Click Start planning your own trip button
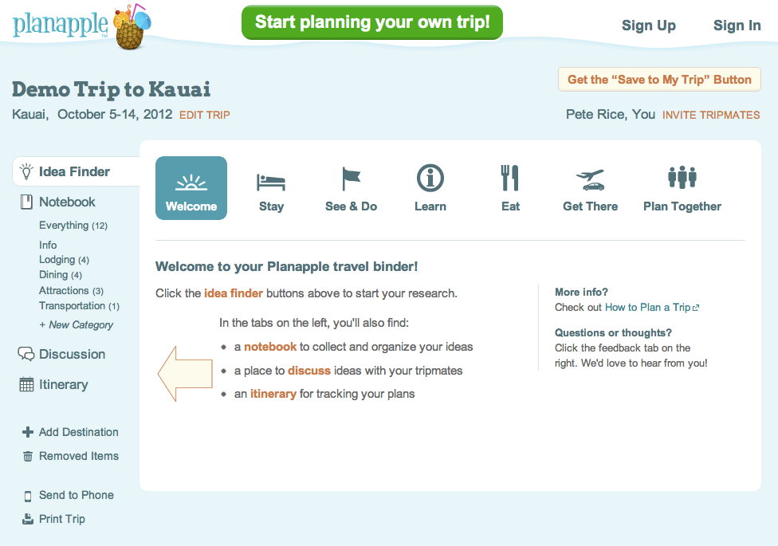This screenshot has width=778, height=546. tap(372, 22)
